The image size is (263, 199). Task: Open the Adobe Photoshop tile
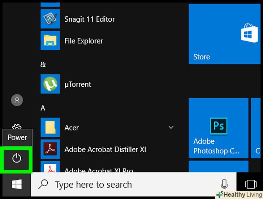[218, 128]
